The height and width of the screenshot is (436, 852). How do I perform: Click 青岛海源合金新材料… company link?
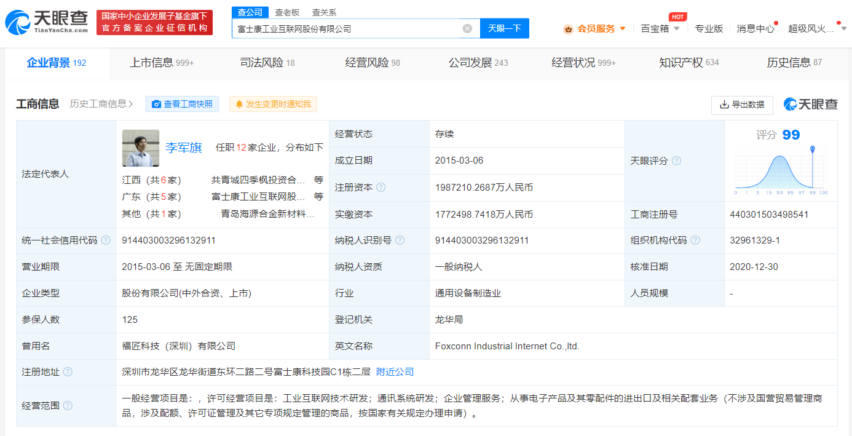(x=268, y=214)
